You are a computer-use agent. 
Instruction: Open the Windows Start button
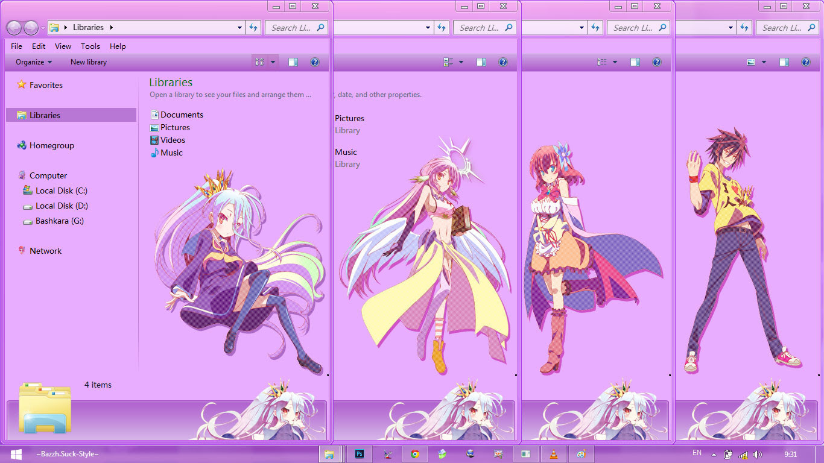pos(16,454)
